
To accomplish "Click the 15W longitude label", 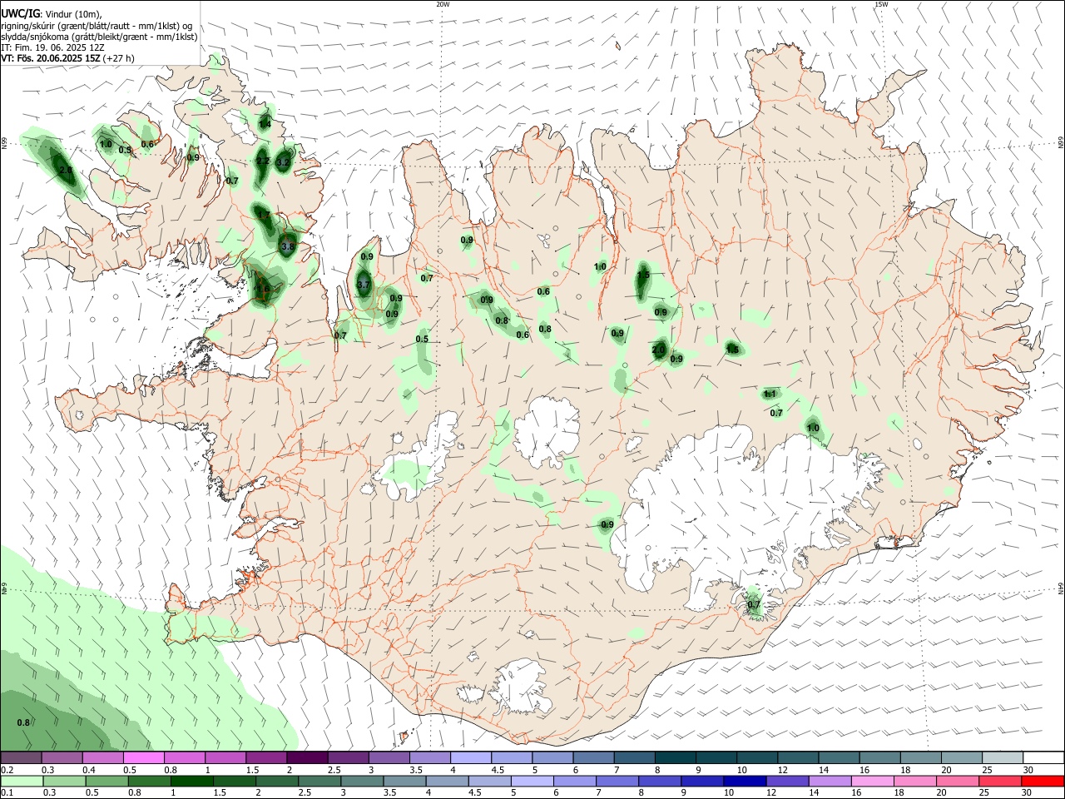I will point(880,4).
